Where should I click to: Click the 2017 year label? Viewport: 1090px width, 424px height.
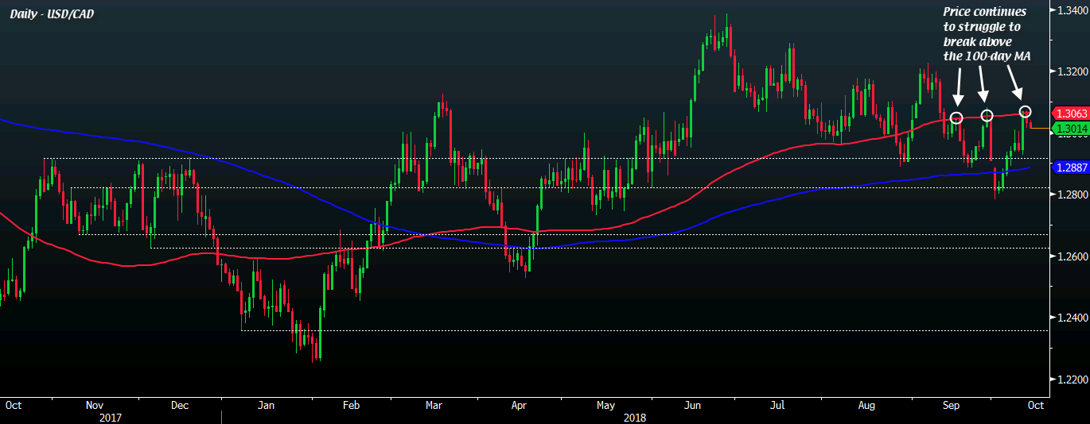click(111, 416)
